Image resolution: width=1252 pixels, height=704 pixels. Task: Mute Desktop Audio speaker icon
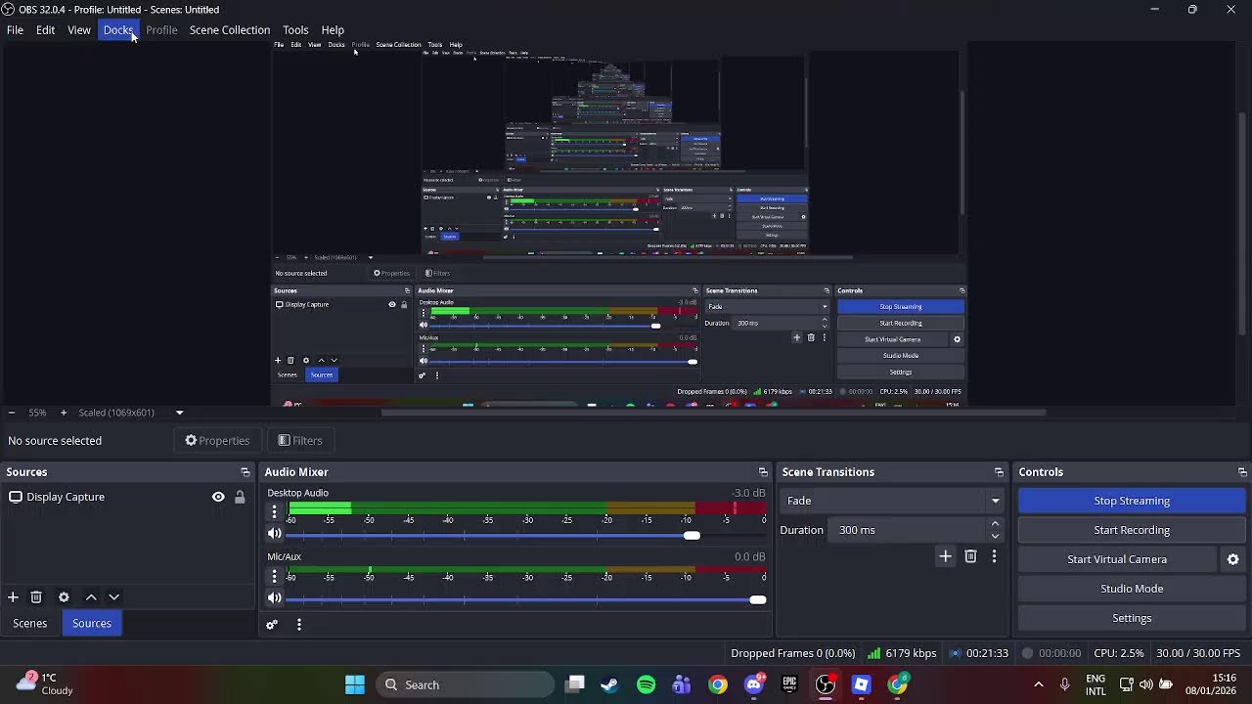point(274,534)
